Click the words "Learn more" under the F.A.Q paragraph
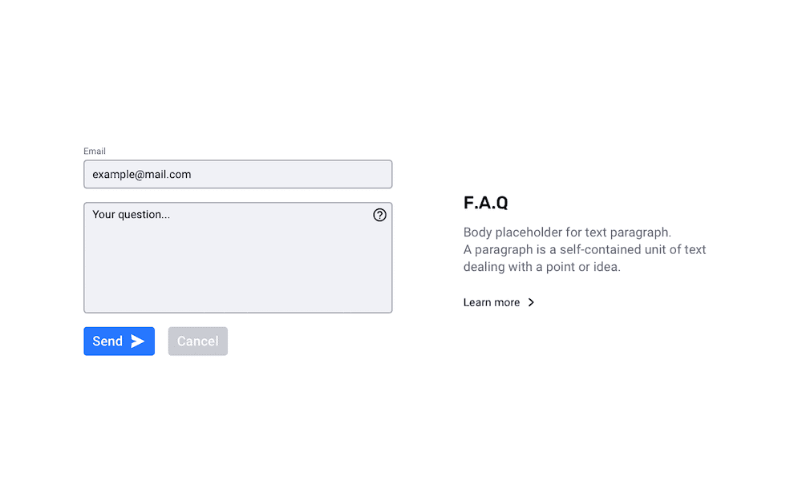802x501 pixels. [492, 302]
